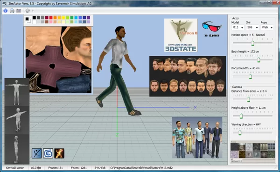Click the '3D GLASSES' caption text

(x=212, y=36)
